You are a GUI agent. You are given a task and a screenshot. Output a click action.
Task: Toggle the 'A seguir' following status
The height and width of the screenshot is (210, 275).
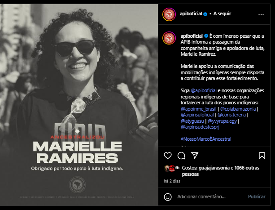coord(222,13)
